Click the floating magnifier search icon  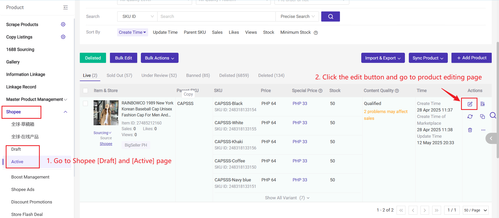pos(493,115)
